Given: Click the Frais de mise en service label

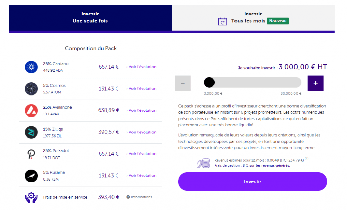Looking at the screenshot, I should pyautogui.click(x=65, y=197).
